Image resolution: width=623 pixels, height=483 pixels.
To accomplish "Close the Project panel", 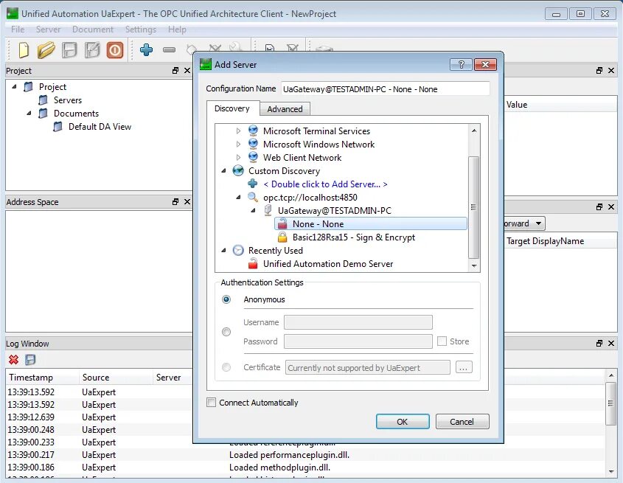I will coord(187,70).
